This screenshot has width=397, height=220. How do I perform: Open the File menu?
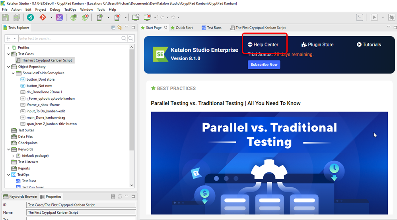(4, 10)
